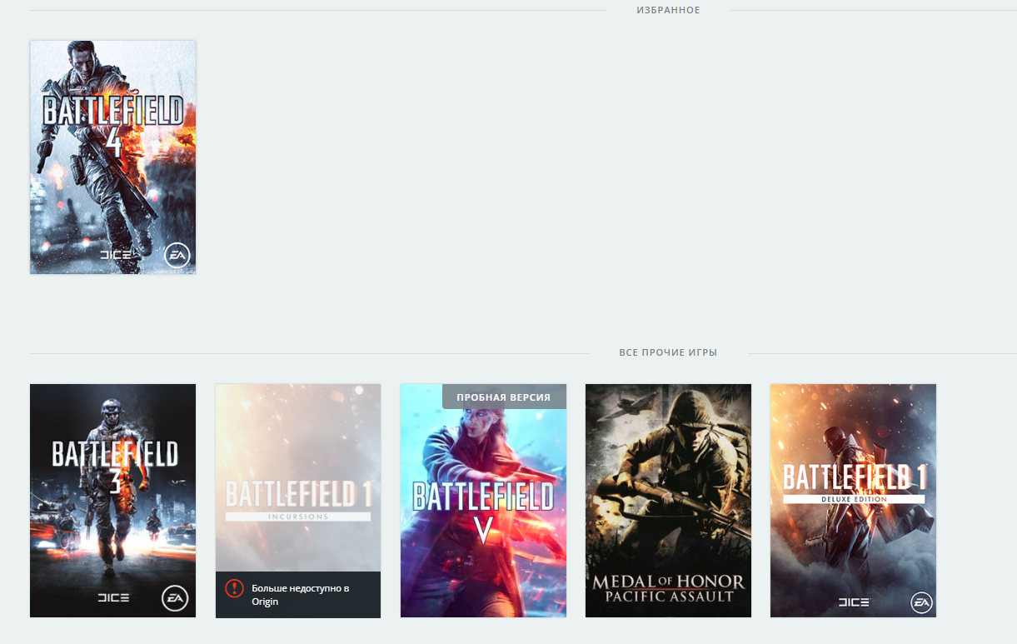Viewport: 1017px width, 644px height.
Task: Click 'Больше недоступно в Origin' message
Action: click(x=300, y=595)
